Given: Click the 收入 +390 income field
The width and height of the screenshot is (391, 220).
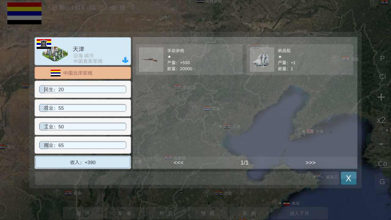Looking at the screenshot, I should click(83, 162).
